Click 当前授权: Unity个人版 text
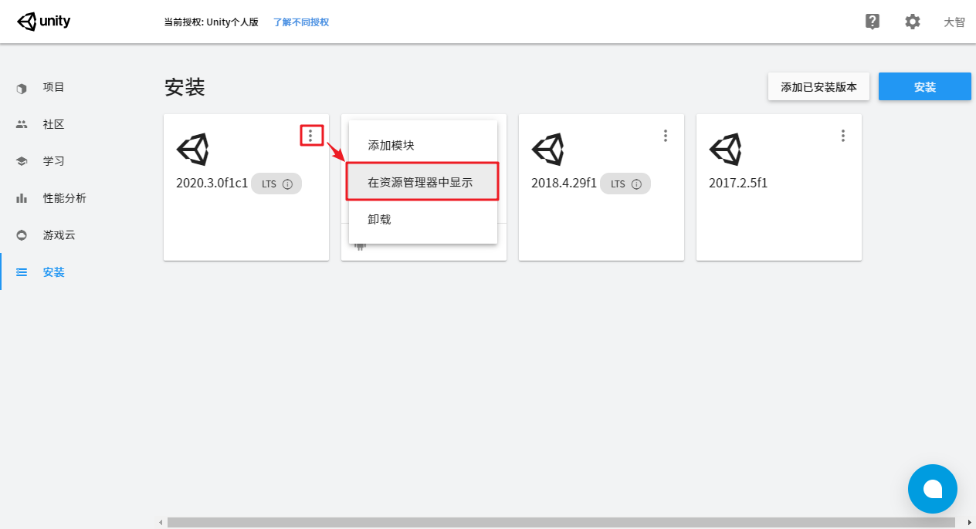976x529 pixels. click(x=211, y=22)
